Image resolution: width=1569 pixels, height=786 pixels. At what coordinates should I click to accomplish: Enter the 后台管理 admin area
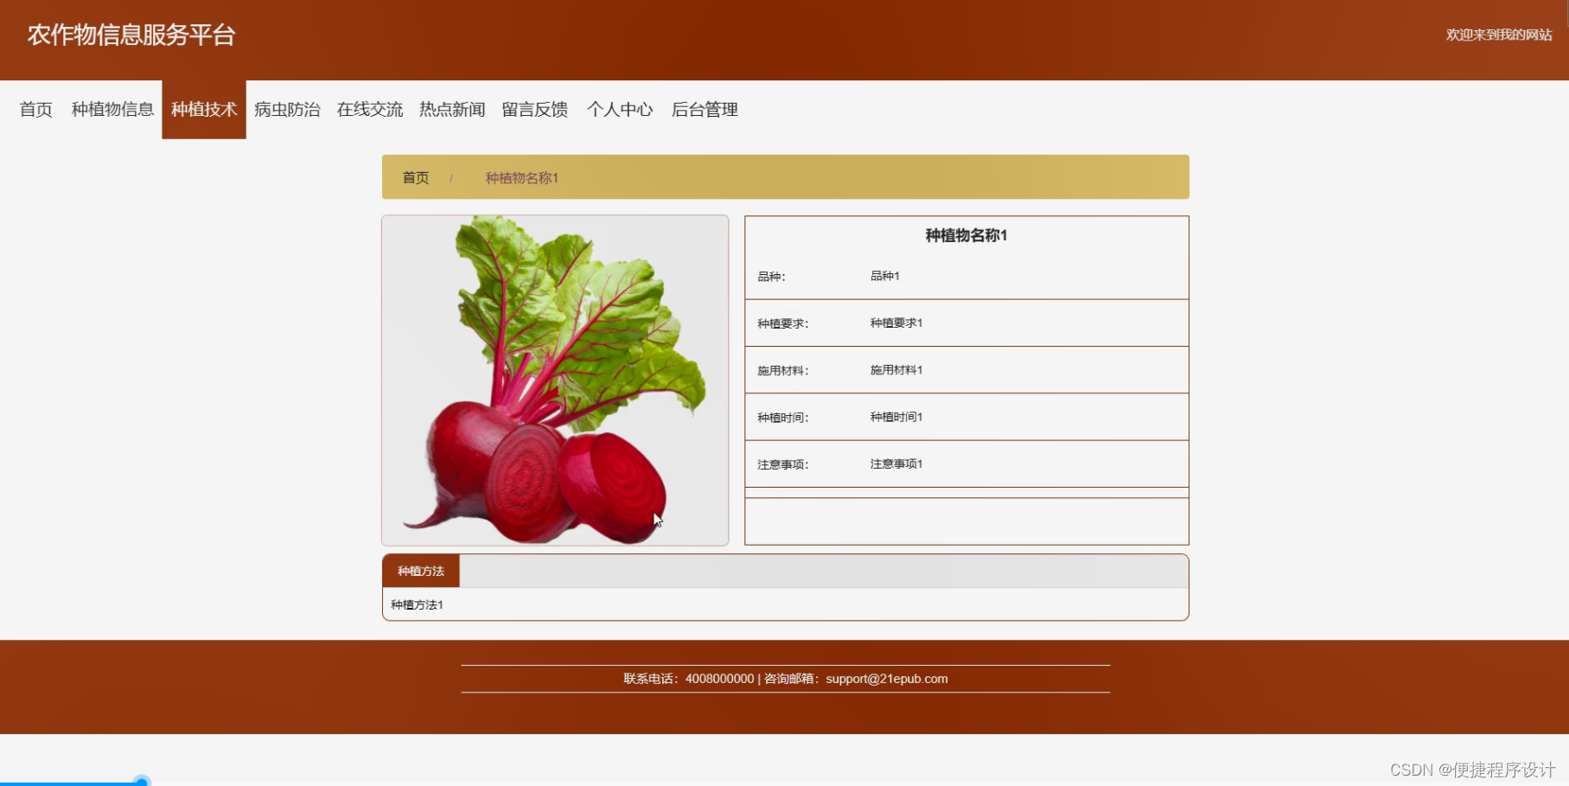click(x=705, y=110)
